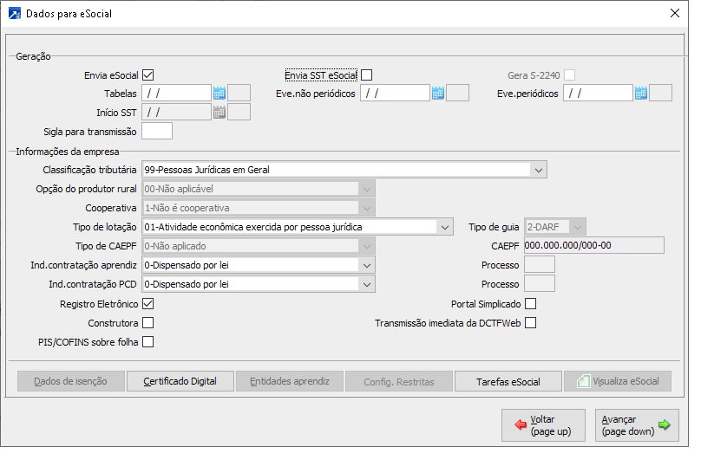The image size is (701, 453).
Task: Click the Geração section label
Action: point(33,56)
